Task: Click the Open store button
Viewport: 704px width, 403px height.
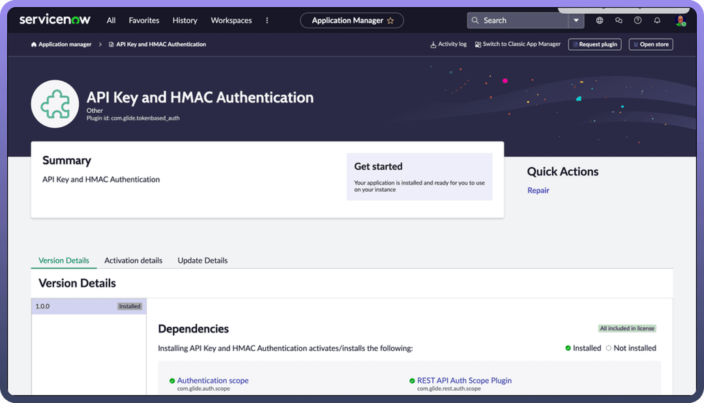Action: [x=651, y=44]
